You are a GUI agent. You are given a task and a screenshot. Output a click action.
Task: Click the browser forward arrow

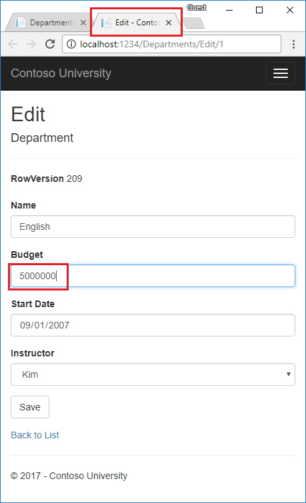coord(31,44)
